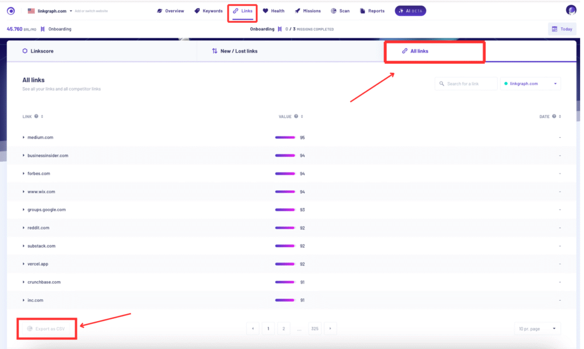584x349 pixels.
Task: Open the 10 pr. page dropdown
Action: 537,329
